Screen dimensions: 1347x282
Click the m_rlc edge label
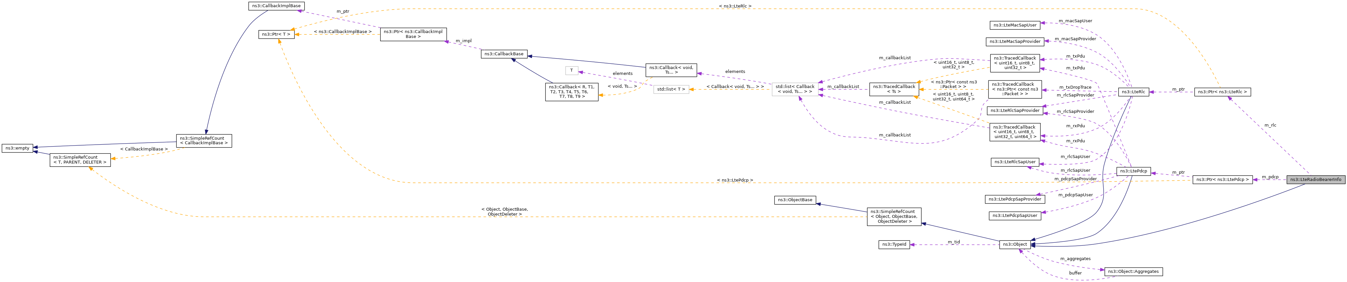[1270, 126]
